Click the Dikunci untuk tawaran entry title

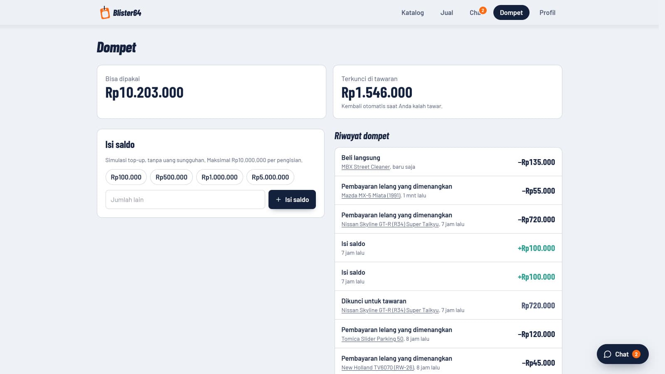[374, 301]
